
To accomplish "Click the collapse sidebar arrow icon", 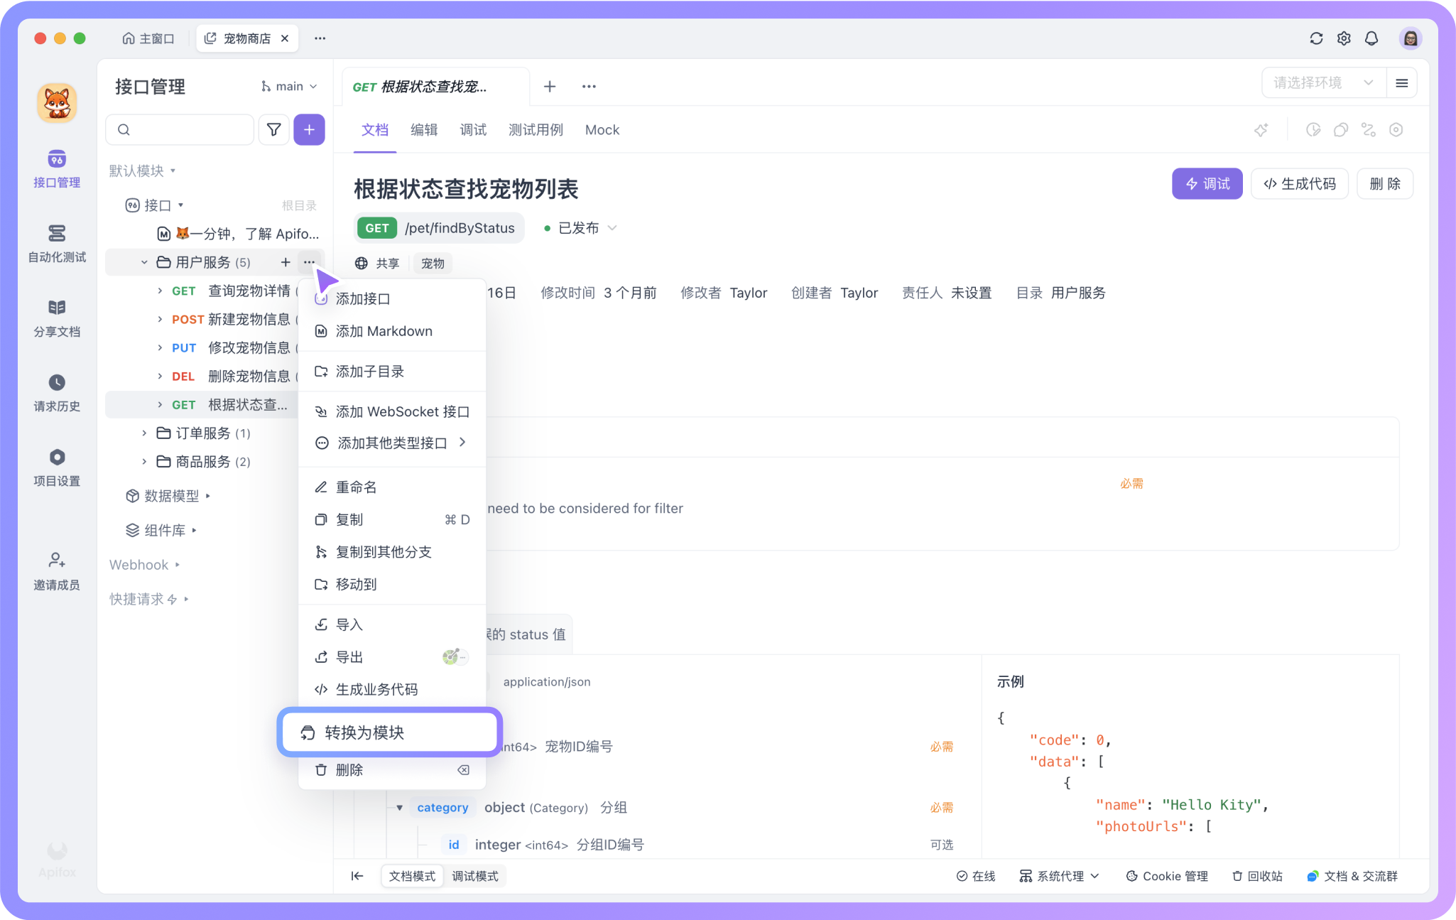I will [357, 876].
